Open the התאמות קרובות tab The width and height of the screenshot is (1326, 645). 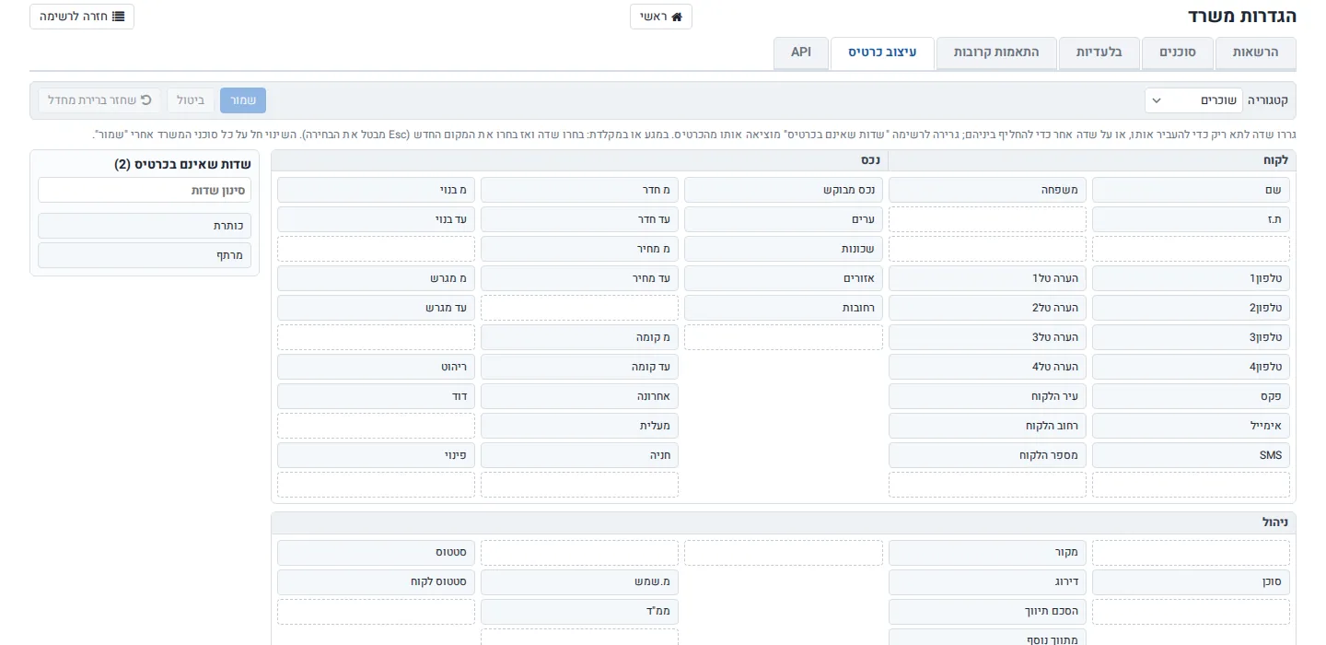pyautogui.click(x=996, y=53)
